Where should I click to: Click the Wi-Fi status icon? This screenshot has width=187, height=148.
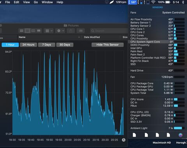point(153,2)
